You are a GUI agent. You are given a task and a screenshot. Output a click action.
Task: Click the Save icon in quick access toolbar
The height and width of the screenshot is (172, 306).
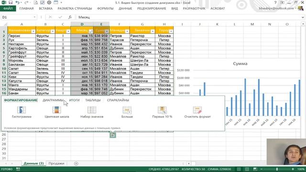[x=11, y=2]
